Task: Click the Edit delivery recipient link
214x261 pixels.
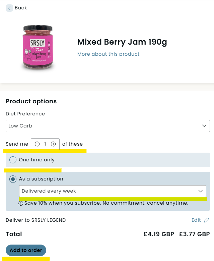Action: 196,220
